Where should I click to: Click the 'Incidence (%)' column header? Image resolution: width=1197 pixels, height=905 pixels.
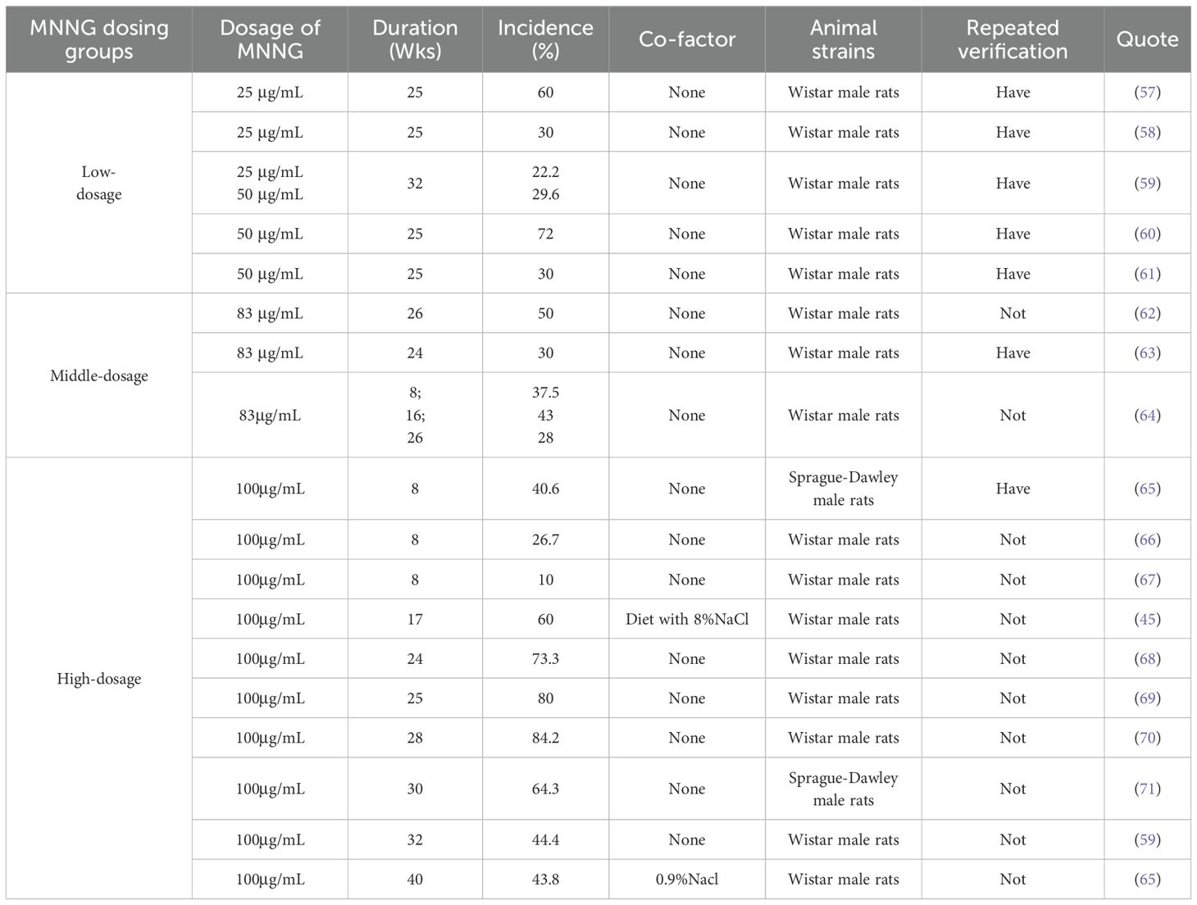pyautogui.click(x=545, y=39)
